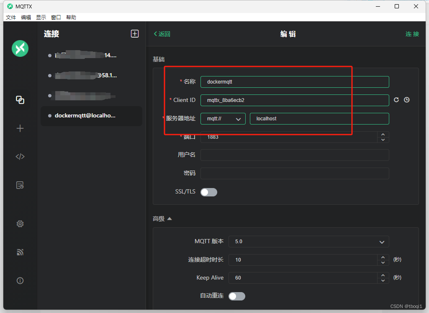This screenshot has height=313, width=429.
Task: Open the 显示 menu
Action: point(41,18)
